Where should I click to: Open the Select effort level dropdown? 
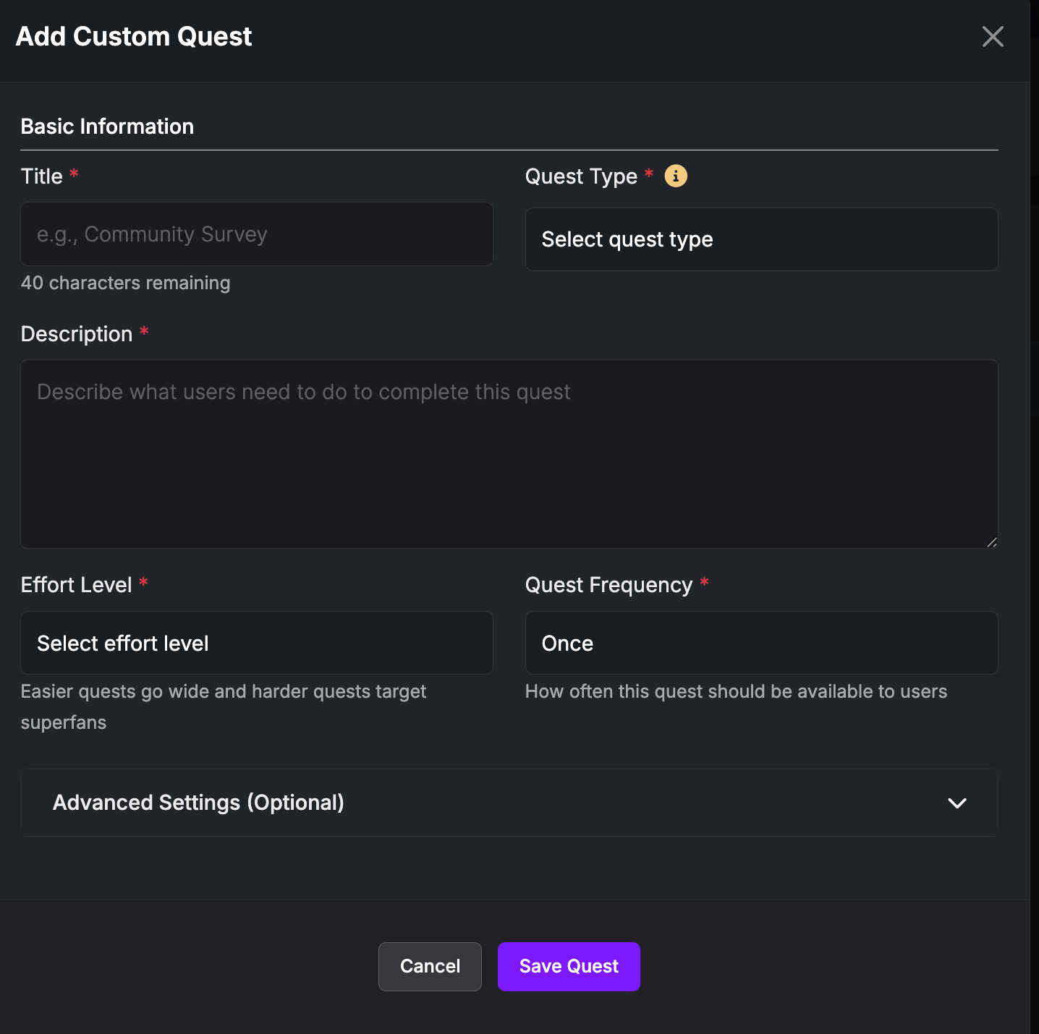point(257,643)
